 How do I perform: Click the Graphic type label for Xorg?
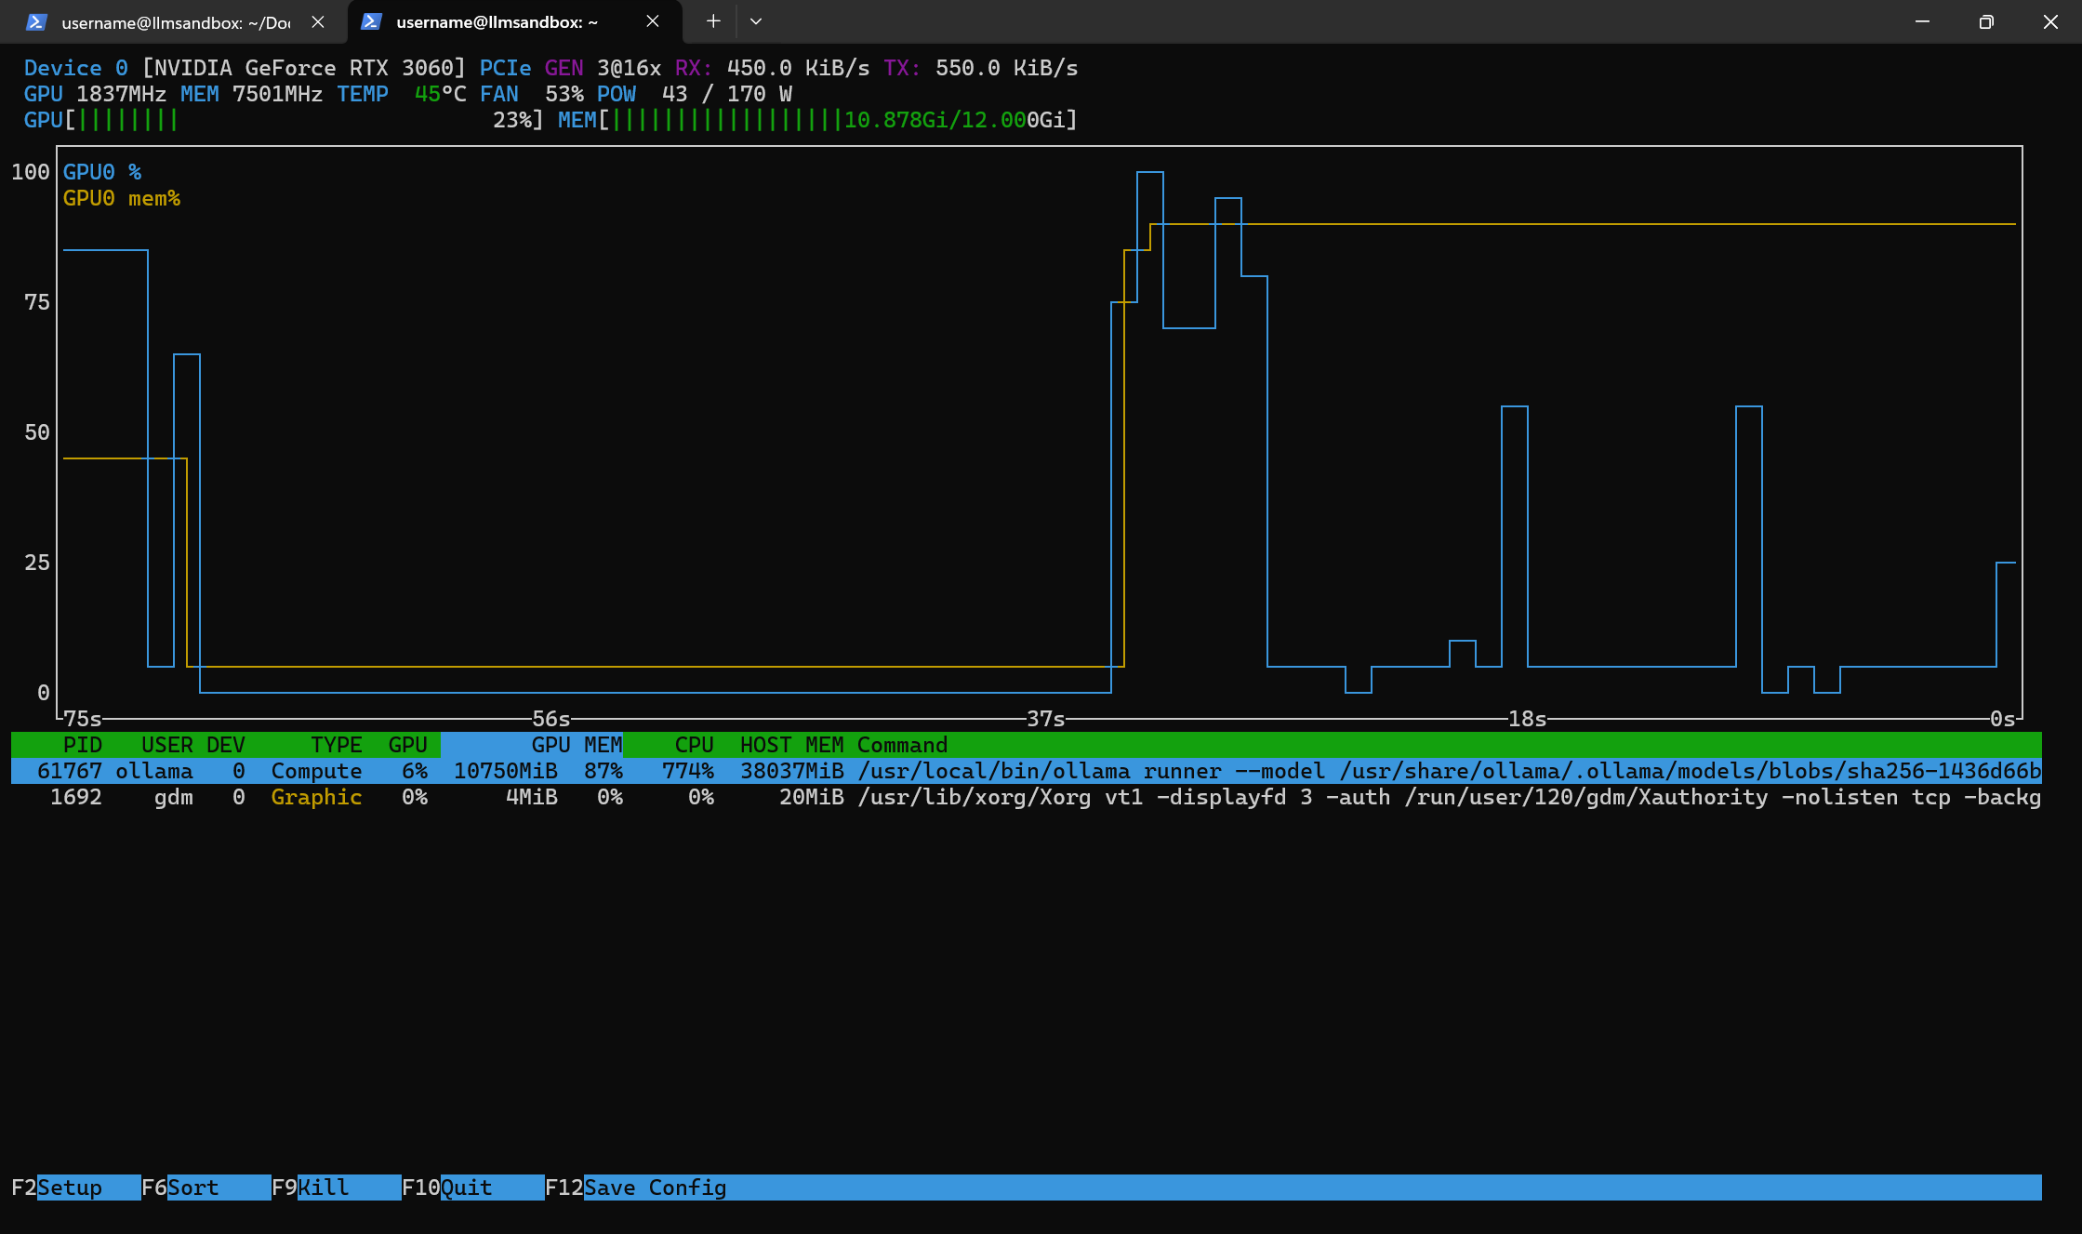click(x=317, y=797)
